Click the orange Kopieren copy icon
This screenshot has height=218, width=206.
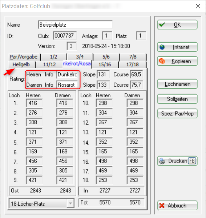tap(162, 61)
